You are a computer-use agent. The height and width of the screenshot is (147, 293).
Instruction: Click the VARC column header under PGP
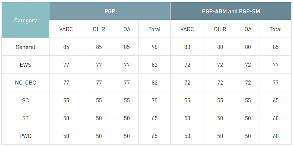(x=66, y=29)
